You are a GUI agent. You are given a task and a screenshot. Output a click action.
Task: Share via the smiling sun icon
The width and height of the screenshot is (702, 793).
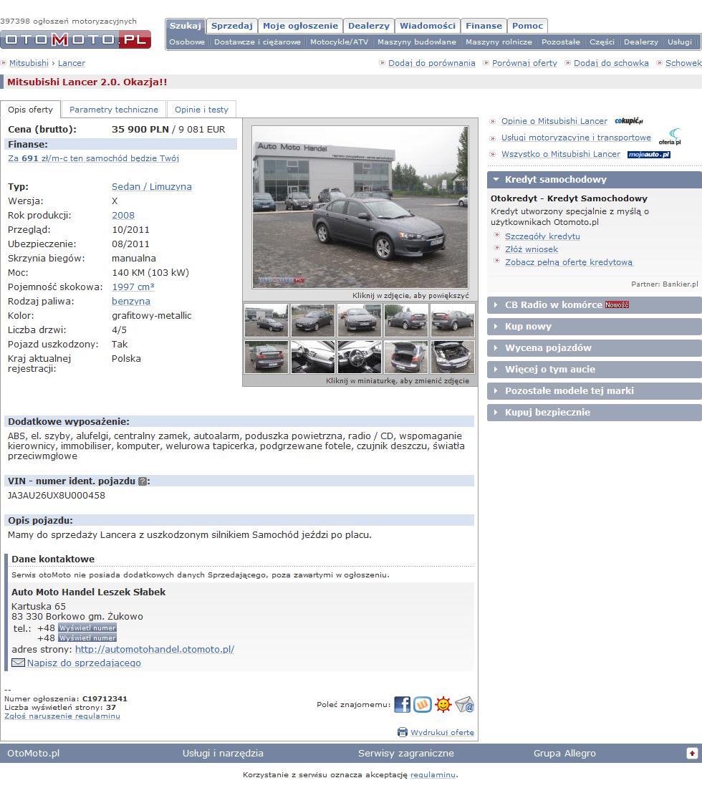[x=443, y=704]
